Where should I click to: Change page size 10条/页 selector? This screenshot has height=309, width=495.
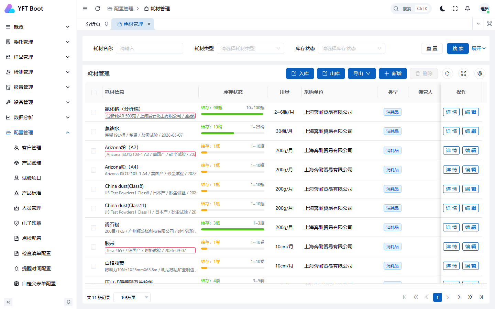132,297
